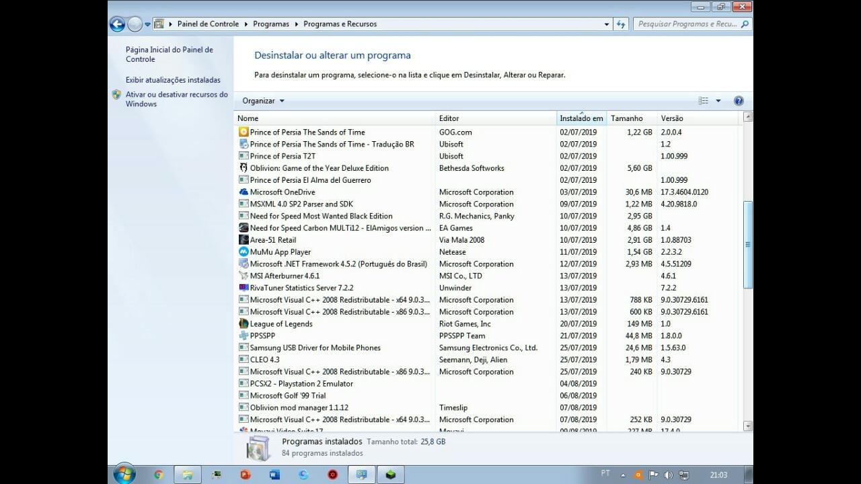Click the help question mark icon
Image resolution: width=861 pixels, height=484 pixels.
pyautogui.click(x=739, y=101)
